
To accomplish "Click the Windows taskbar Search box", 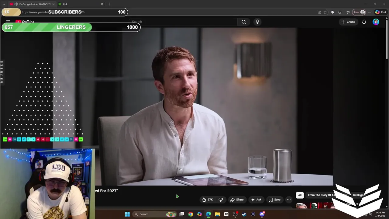I will [155, 214].
